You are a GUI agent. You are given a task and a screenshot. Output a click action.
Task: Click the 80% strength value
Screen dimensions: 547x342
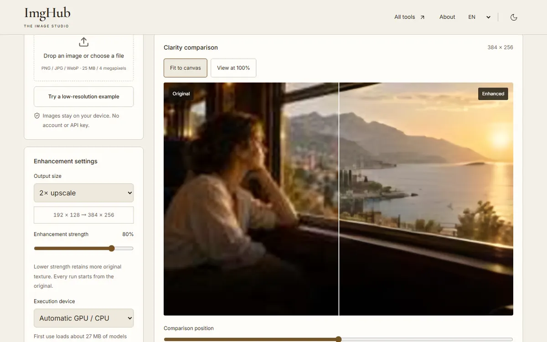click(x=128, y=234)
